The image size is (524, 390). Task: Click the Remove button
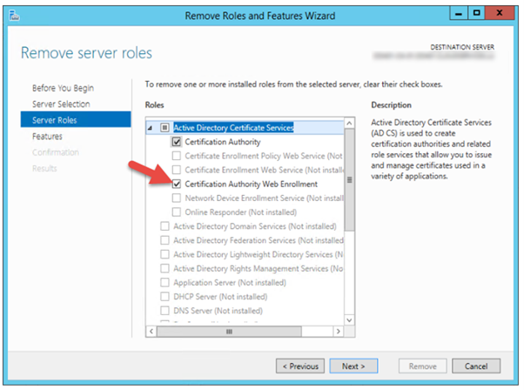point(423,366)
